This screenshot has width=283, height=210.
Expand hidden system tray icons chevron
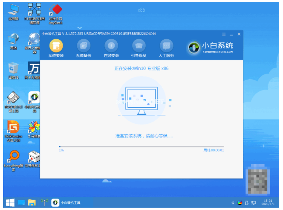(x=233, y=203)
